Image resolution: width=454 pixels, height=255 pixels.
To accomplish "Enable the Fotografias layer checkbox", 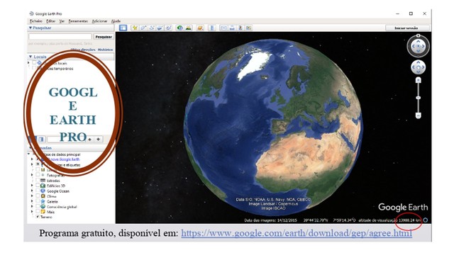I will pos(38,175).
